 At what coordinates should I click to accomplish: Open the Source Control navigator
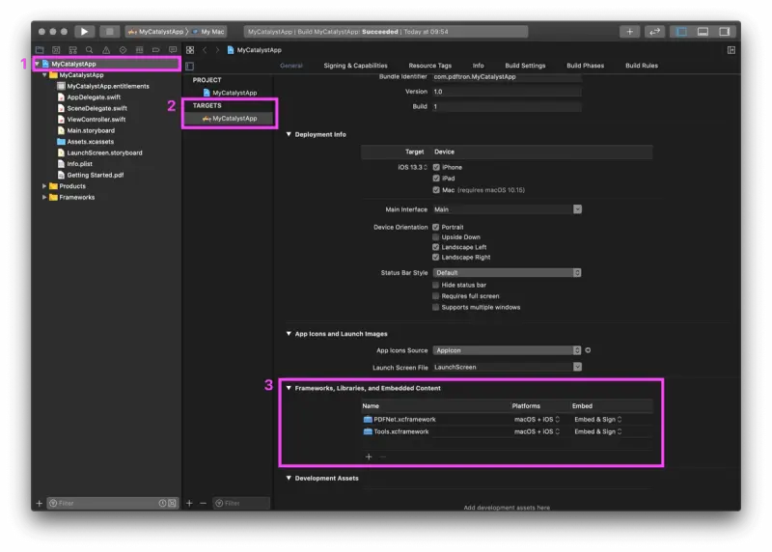point(56,50)
